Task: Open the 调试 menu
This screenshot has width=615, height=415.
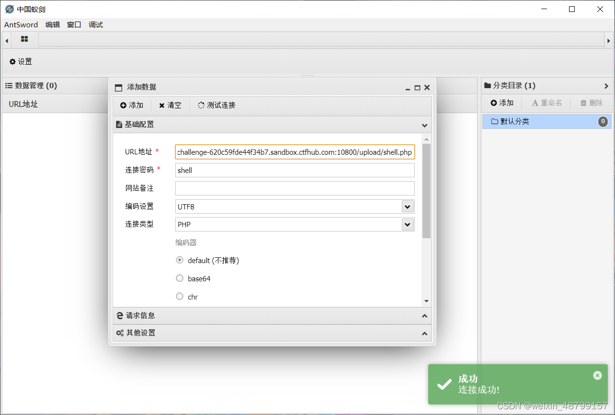Action: click(x=96, y=25)
